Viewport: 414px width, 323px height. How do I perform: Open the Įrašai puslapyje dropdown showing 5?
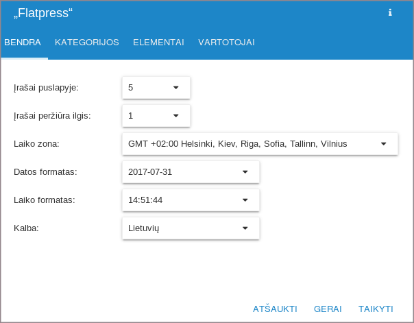point(156,88)
